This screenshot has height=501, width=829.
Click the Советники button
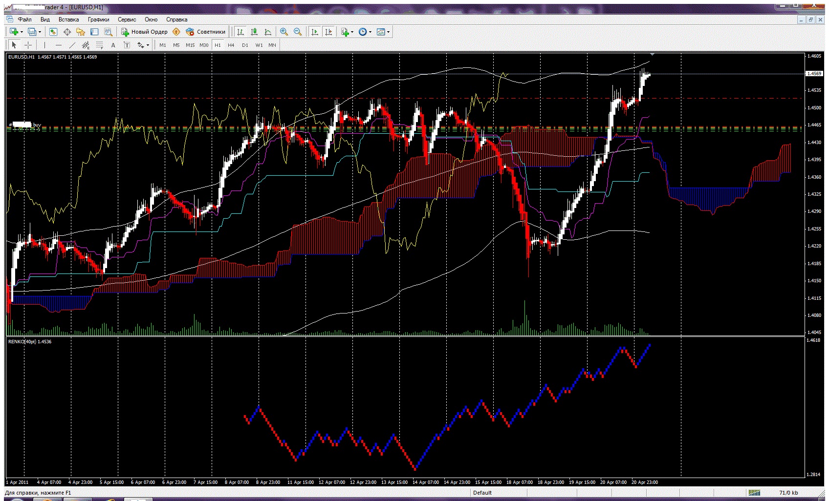pos(206,32)
